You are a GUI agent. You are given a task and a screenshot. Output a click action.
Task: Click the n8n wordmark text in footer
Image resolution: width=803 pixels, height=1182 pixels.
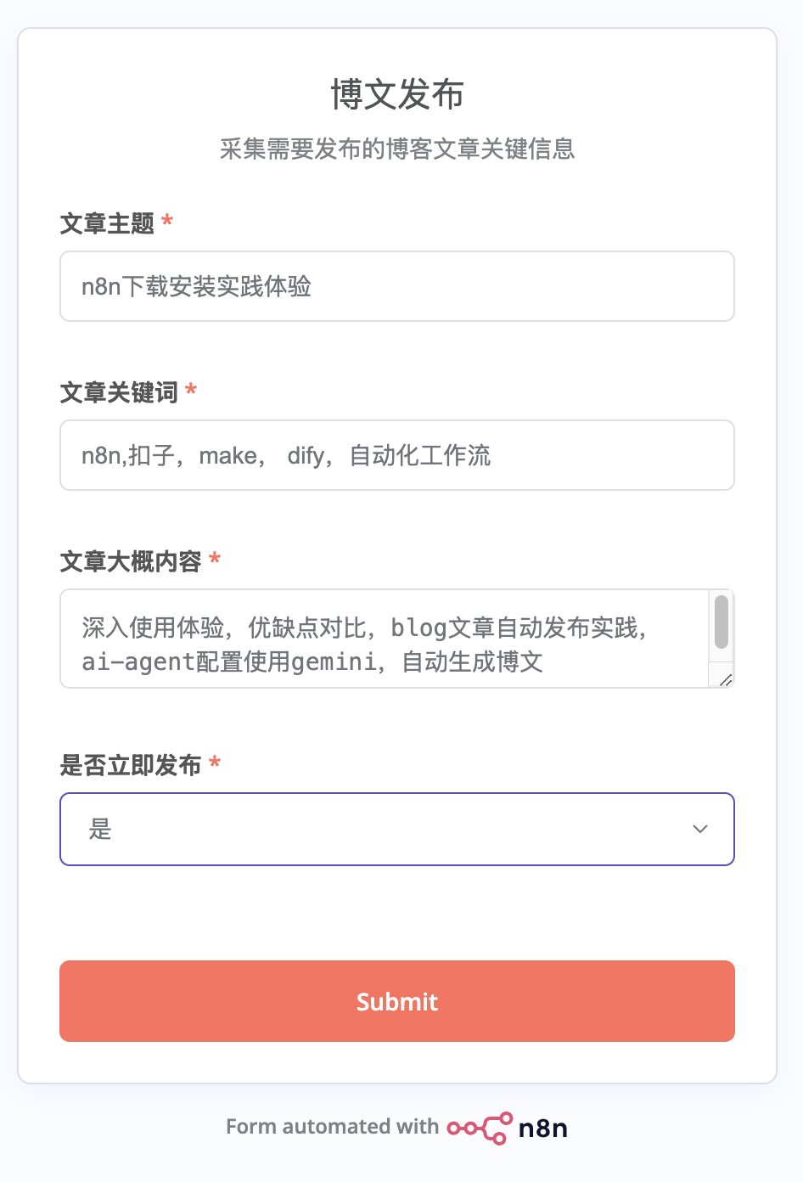tap(542, 1129)
